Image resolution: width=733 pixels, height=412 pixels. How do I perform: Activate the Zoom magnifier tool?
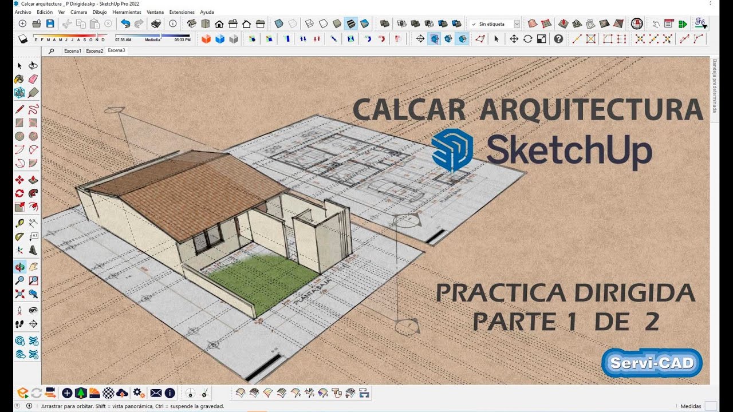tap(19, 280)
